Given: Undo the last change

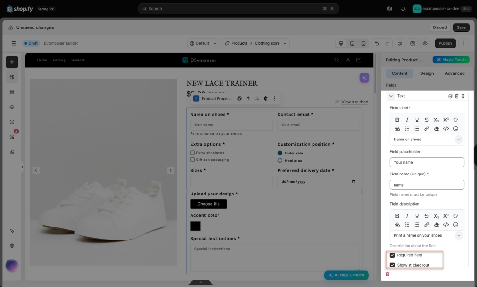Looking at the screenshot, I should 377,43.
